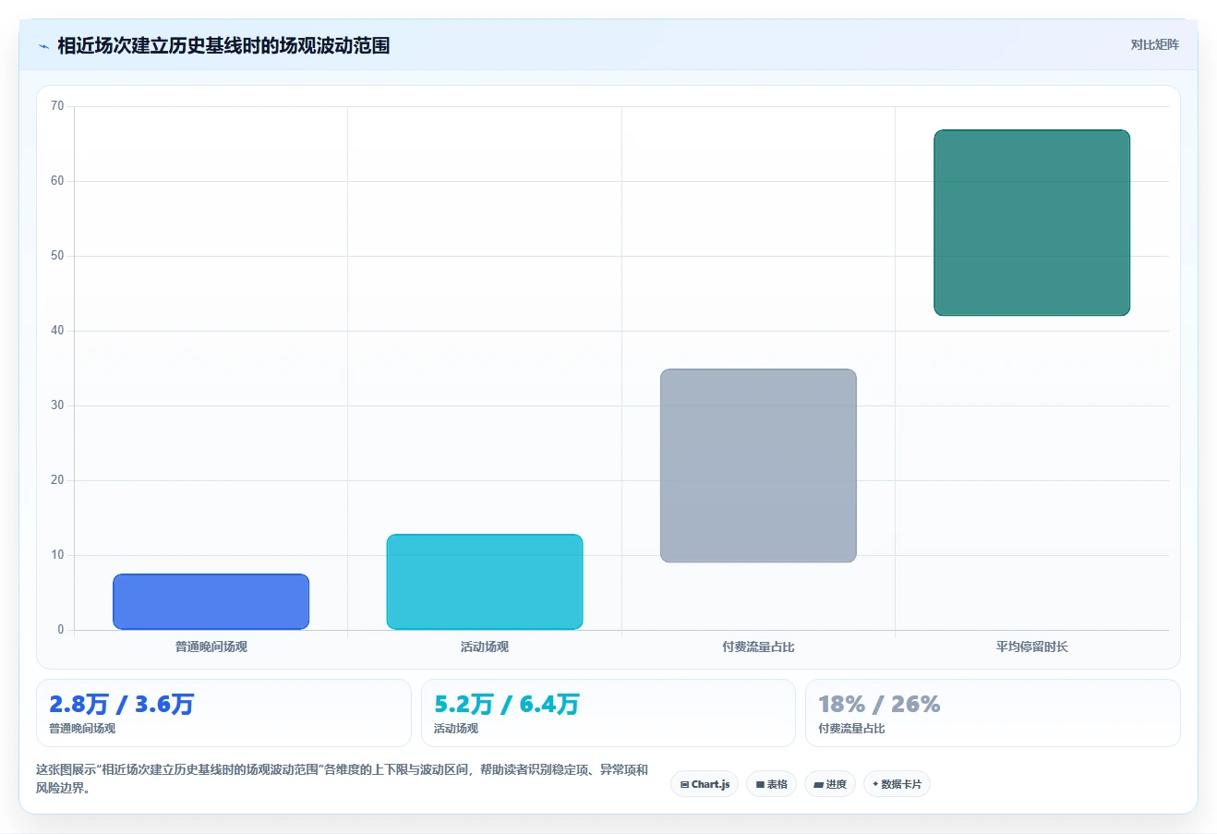Click the lightning icon beside the chart title
1217x834 pixels.
point(43,46)
